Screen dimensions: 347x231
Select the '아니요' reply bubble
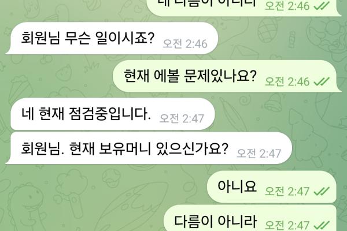pos(272,187)
